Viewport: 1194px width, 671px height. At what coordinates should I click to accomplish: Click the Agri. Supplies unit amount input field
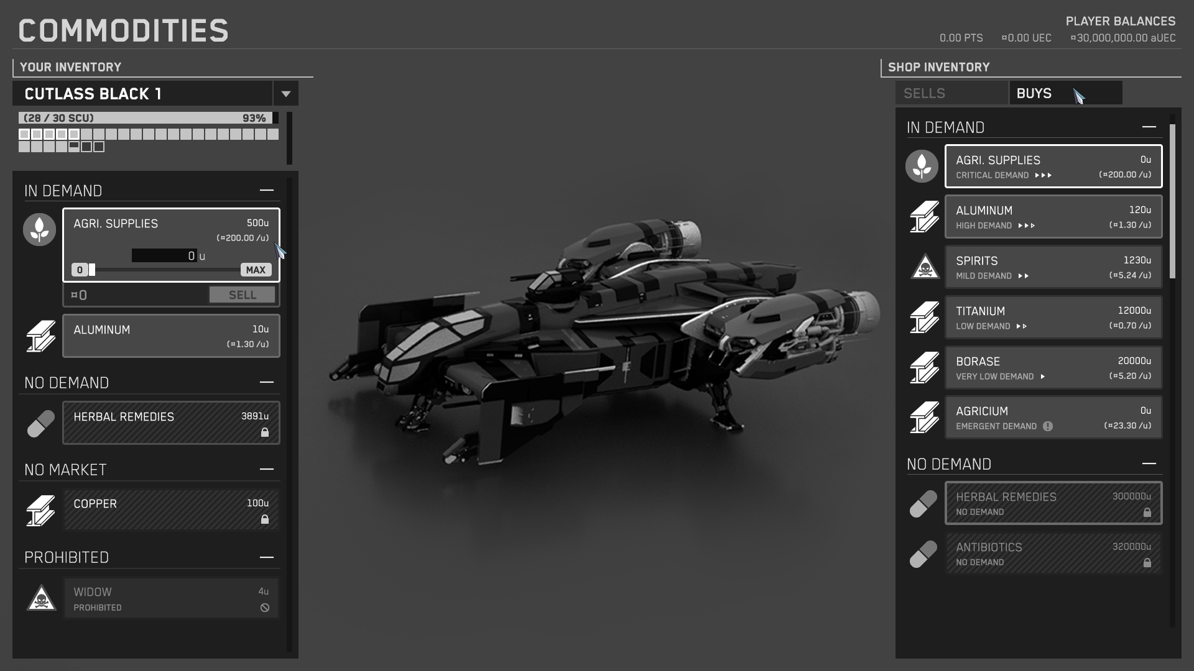point(164,255)
